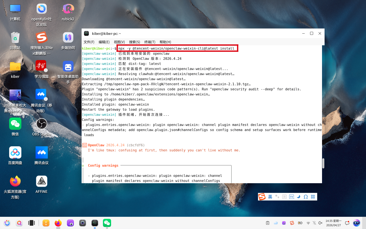This screenshot has height=229, width=366.
Task: Open the 文件(F) menu in terminal
Action: (89, 42)
